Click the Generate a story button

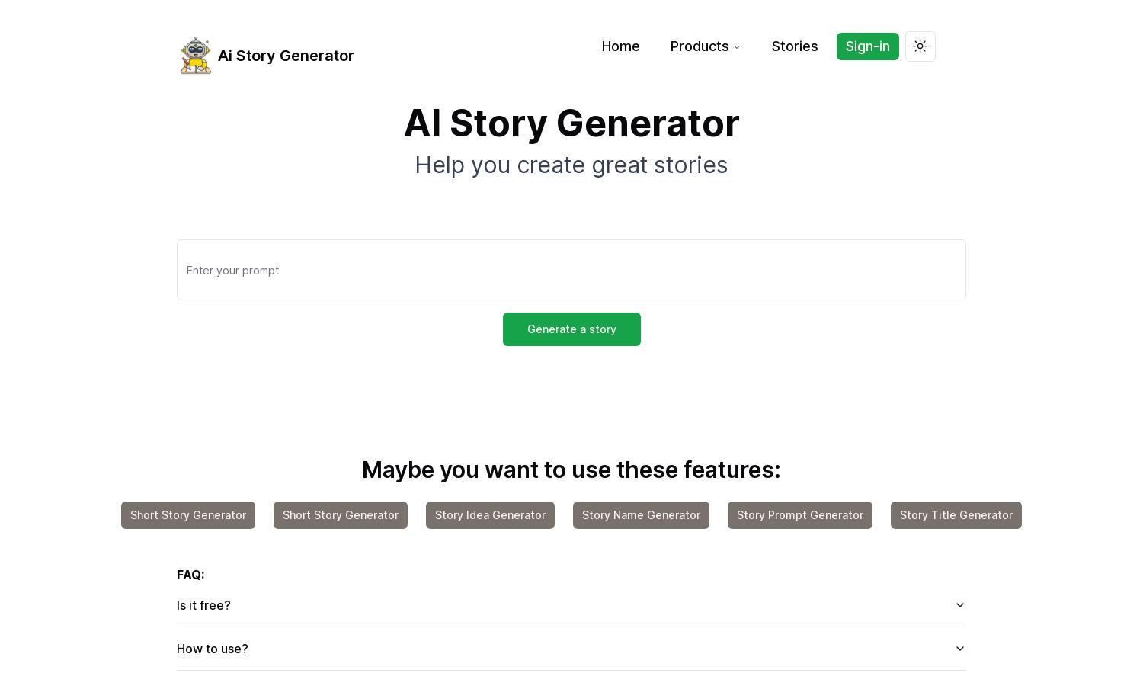[571, 329]
